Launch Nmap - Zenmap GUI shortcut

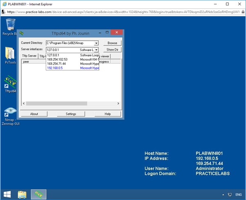(x=11, y=116)
